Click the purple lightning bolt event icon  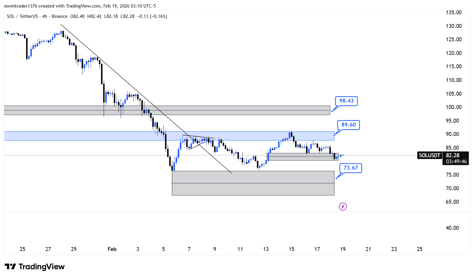343,207
